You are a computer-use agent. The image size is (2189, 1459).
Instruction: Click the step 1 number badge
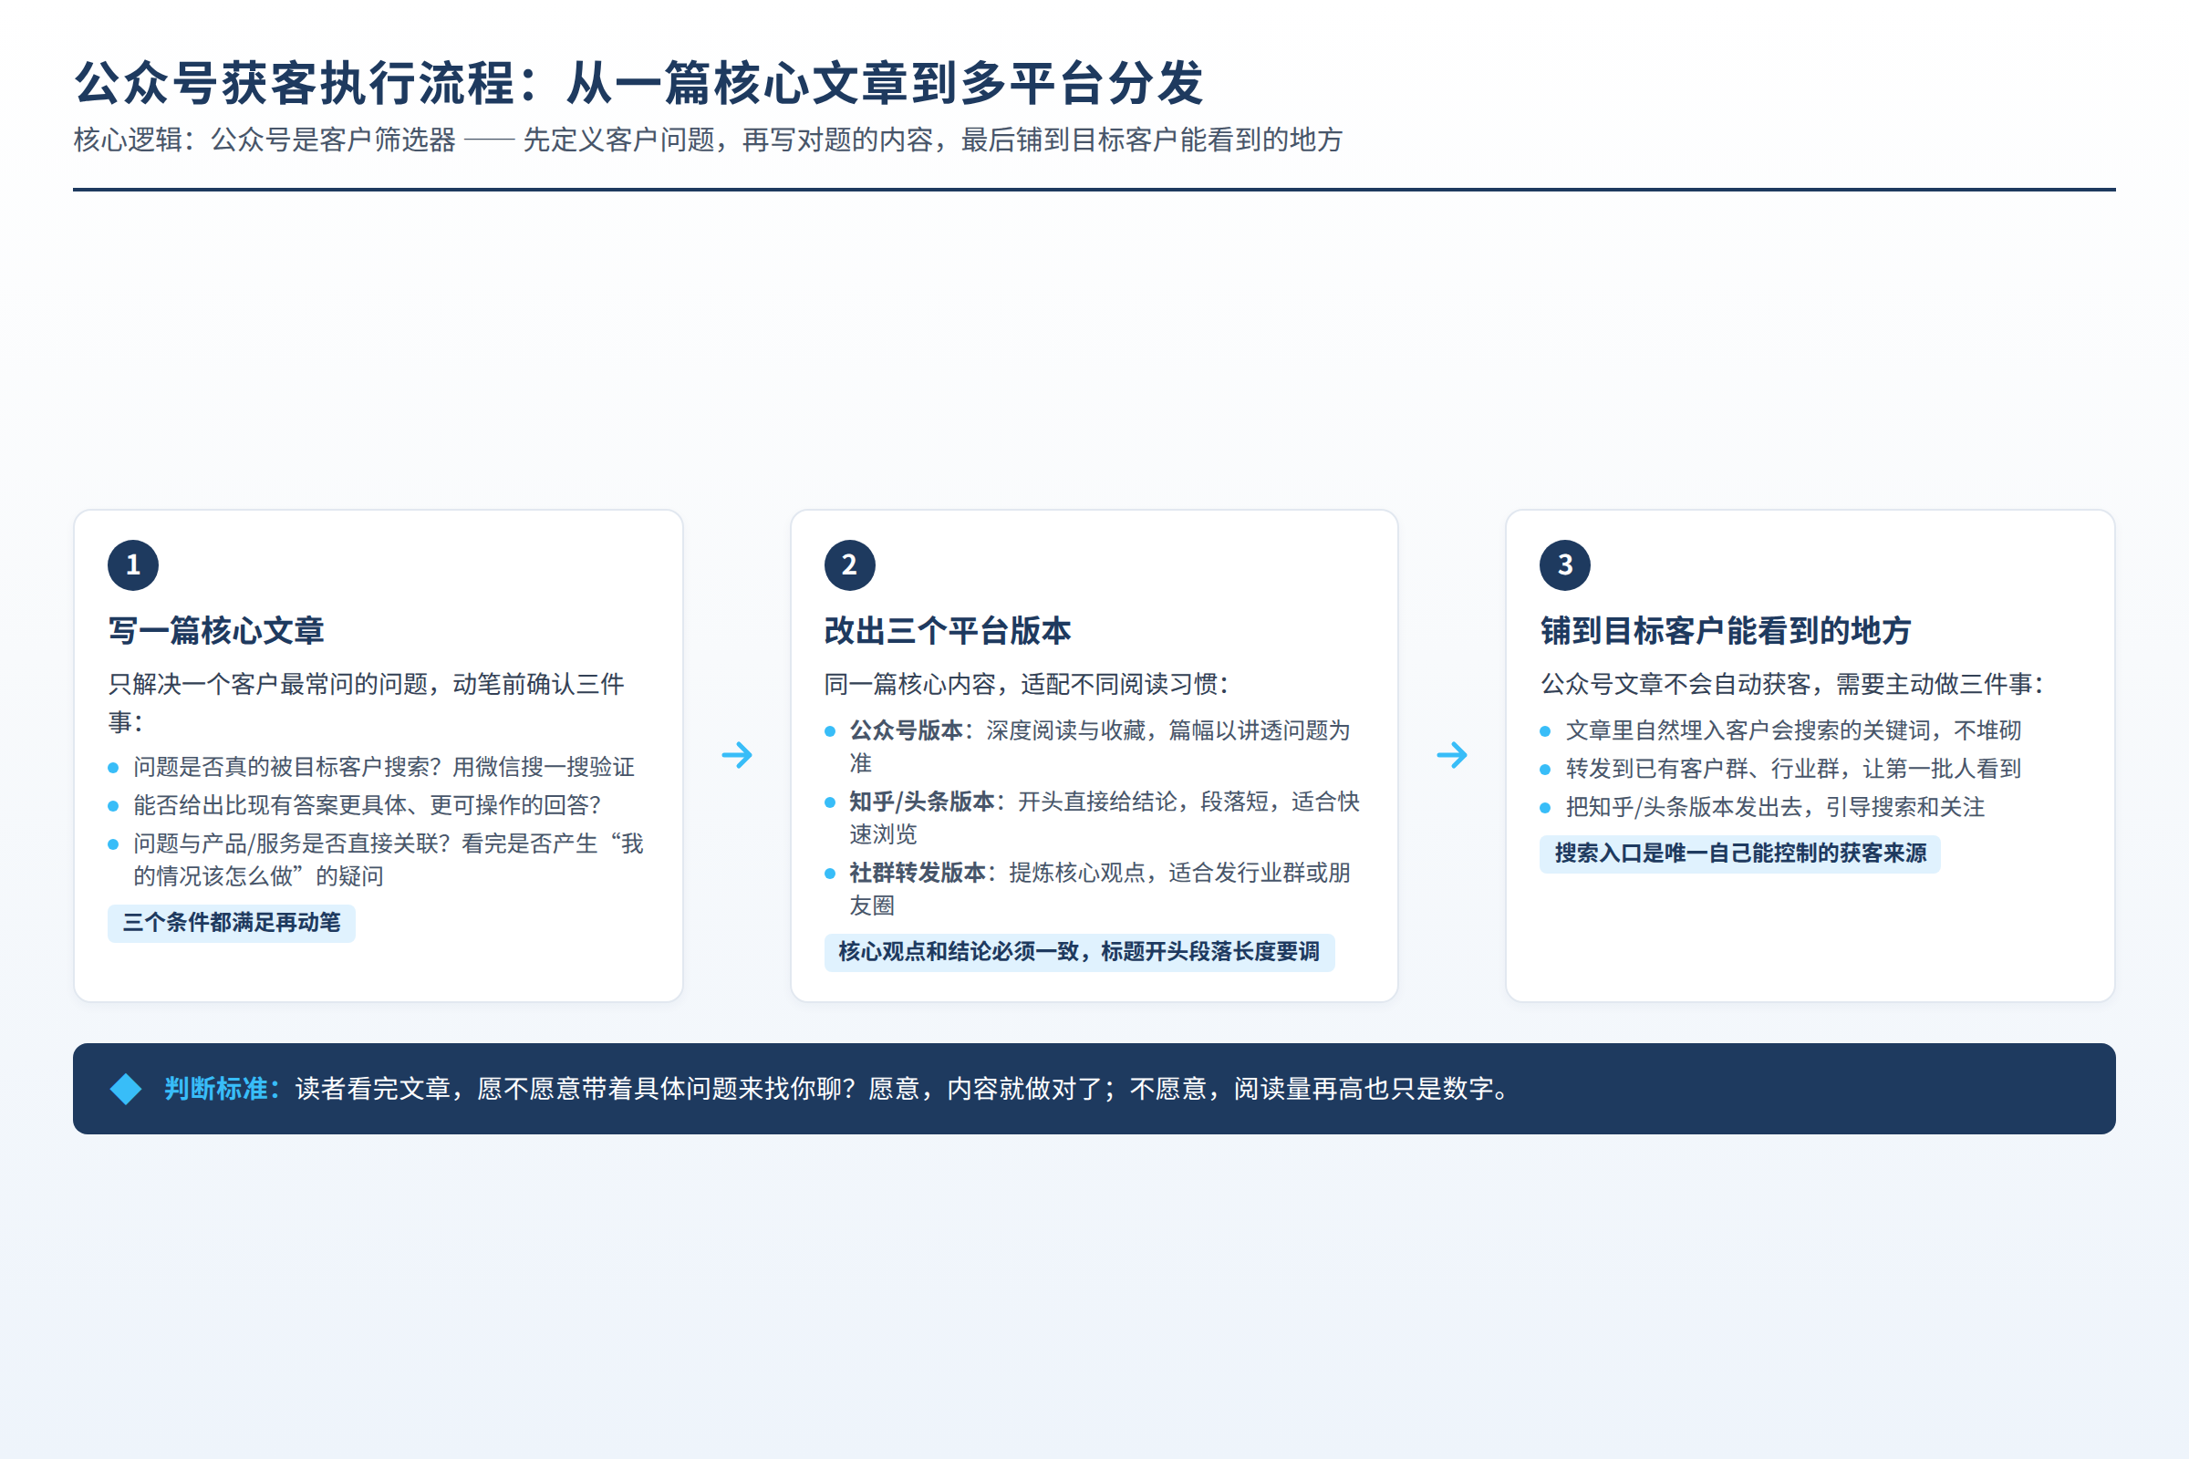click(x=133, y=564)
